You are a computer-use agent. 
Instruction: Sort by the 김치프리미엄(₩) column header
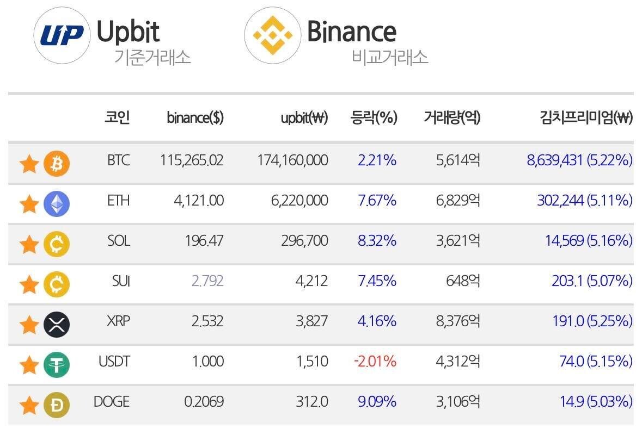pos(585,117)
